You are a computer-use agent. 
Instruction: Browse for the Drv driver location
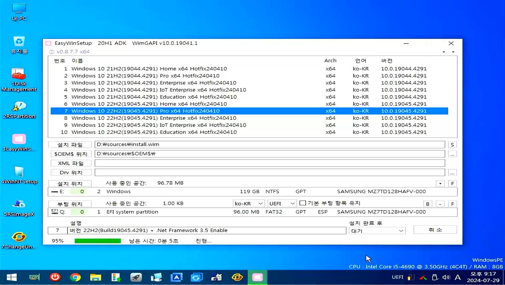(452, 173)
